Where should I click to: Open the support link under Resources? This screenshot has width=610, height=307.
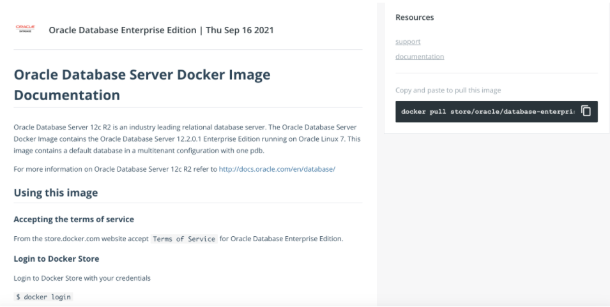click(x=408, y=41)
